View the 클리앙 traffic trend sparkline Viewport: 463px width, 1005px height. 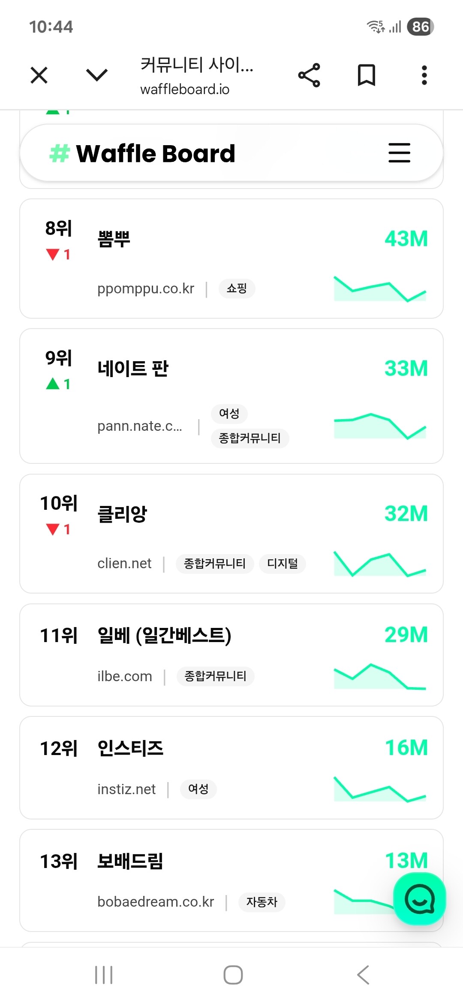380,563
